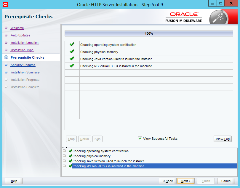The image size is (240, 188).
Task: Expand the MS Visual C++ tree node
Action: [64, 166]
